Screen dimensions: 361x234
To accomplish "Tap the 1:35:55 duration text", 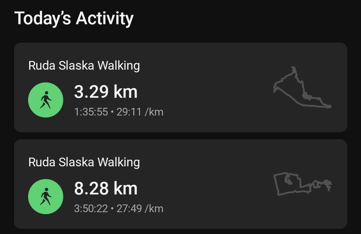I will click(91, 112).
